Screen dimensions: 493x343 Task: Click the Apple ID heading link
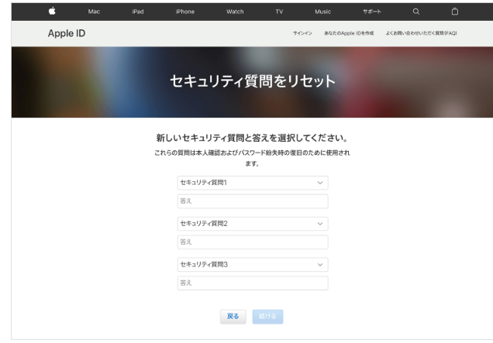pos(67,33)
